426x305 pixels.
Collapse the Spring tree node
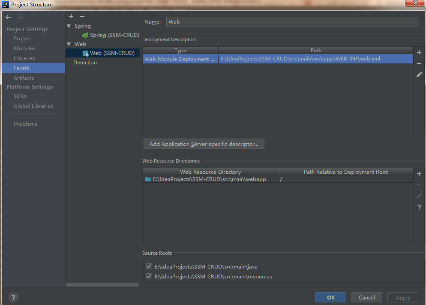[x=69, y=26]
